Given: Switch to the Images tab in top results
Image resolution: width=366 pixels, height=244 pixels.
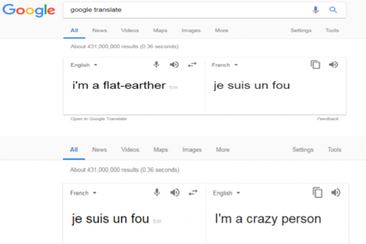Looking at the screenshot, I should pyautogui.click(x=191, y=30).
